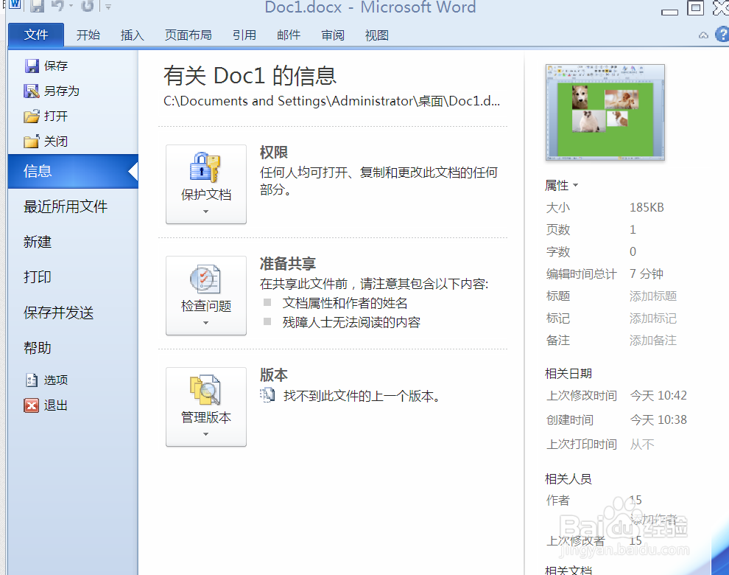Expand the Protect Document dropdown arrow

pyautogui.click(x=205, y=212)
